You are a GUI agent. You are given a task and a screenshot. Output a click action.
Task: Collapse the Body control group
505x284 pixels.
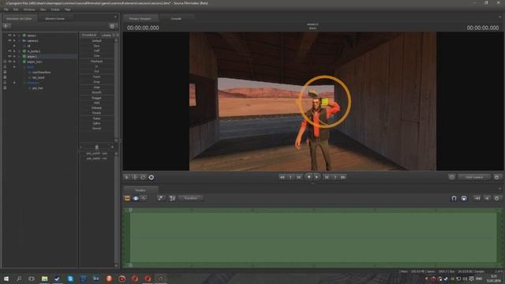14,67
